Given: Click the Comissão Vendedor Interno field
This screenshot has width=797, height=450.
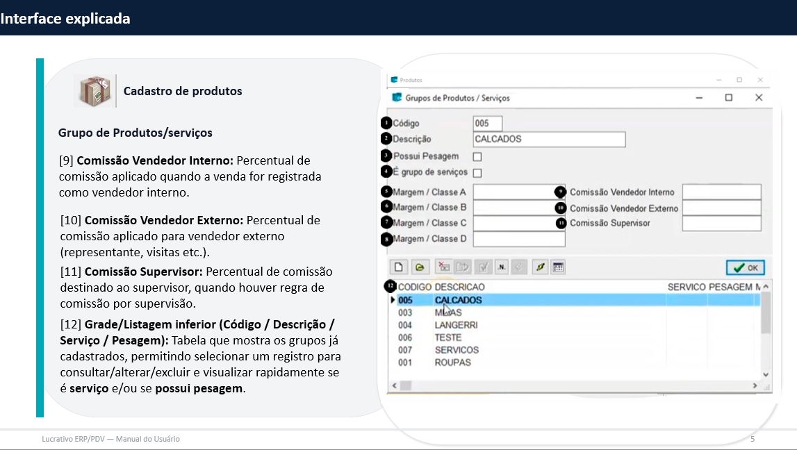Looking at the screenshot, I should click(x=721, y=192).
